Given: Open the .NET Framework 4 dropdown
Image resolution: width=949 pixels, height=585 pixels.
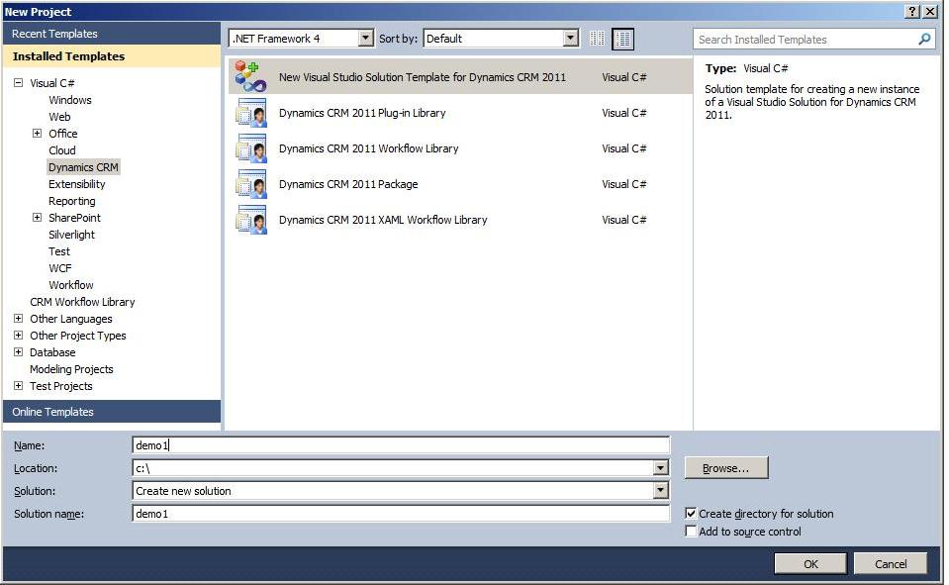Looking at the screenshot, I should 365,39.
